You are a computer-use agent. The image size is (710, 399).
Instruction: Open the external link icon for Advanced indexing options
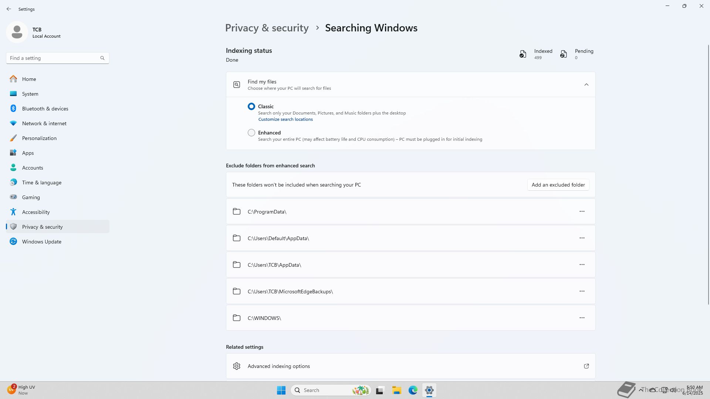(586, 366)
